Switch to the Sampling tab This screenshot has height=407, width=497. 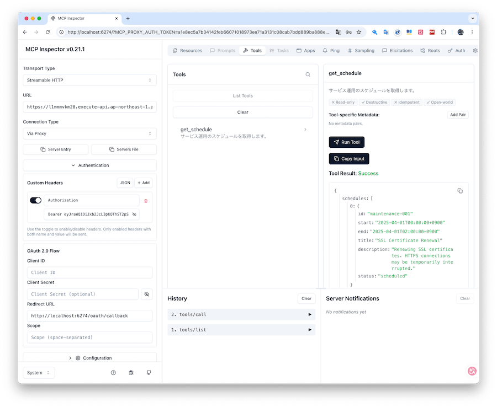[x=361, y=50]
